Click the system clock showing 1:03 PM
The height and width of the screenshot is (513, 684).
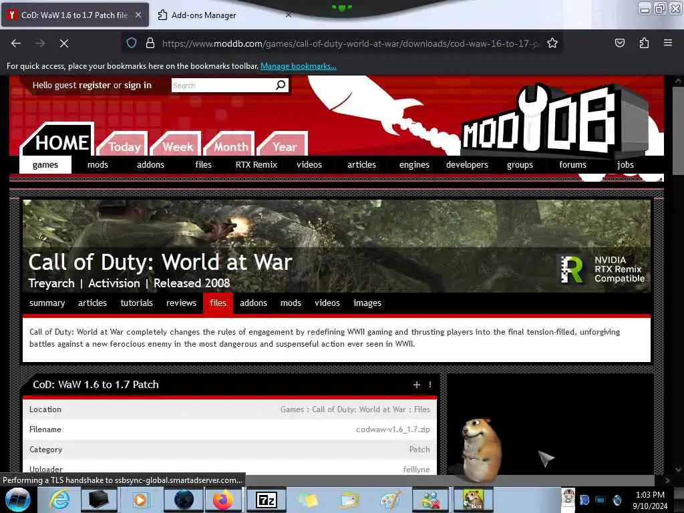tap(650, 495)
